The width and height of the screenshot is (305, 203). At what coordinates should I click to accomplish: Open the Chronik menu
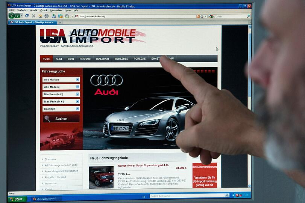(44, 10)
